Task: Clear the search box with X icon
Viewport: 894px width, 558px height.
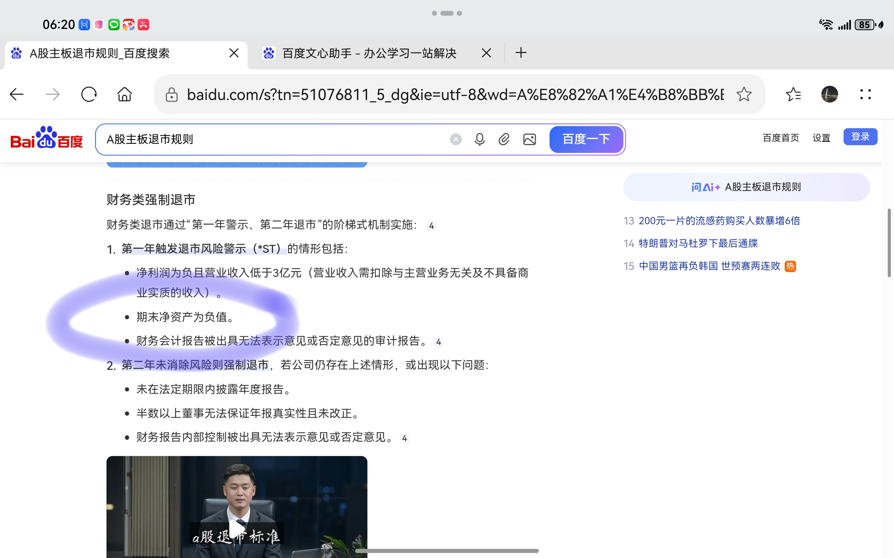Action: coord(455,139)
